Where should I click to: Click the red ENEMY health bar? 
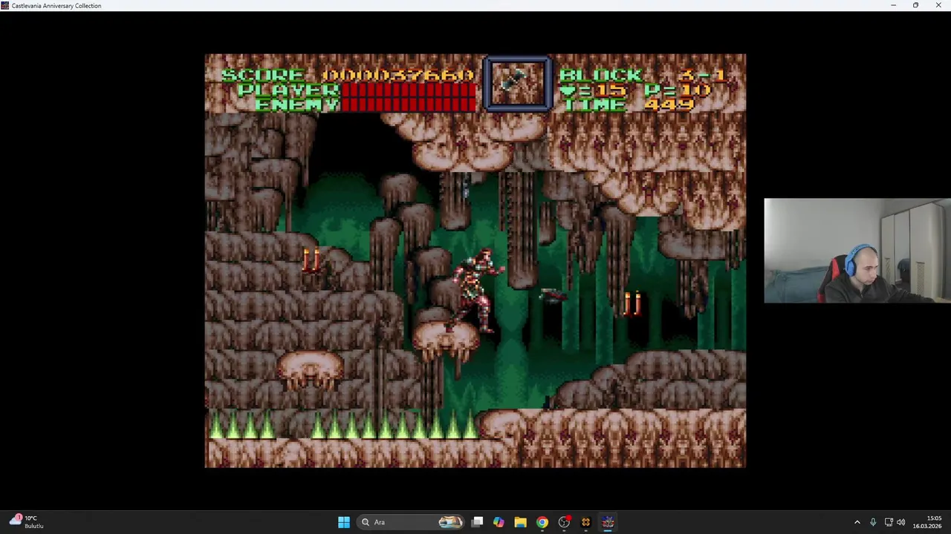409,105
